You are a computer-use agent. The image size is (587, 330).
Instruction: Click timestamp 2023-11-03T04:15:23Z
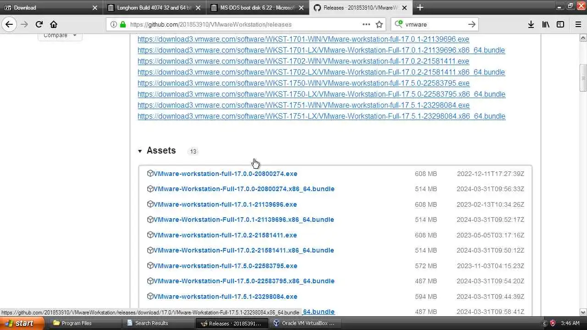pyautogui.click(x=491, y=266)
